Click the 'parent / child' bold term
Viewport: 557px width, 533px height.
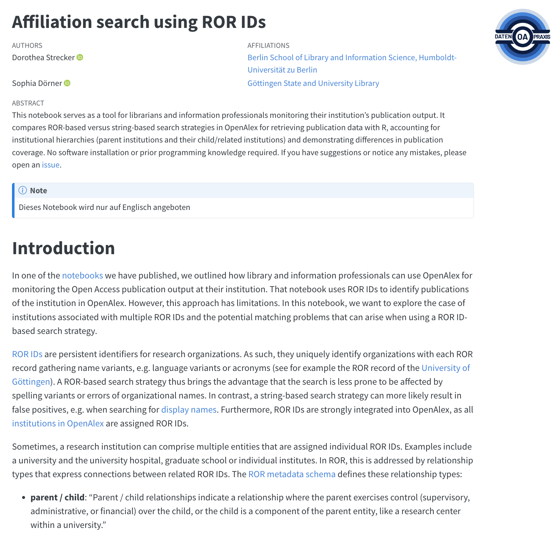(57, 497)
